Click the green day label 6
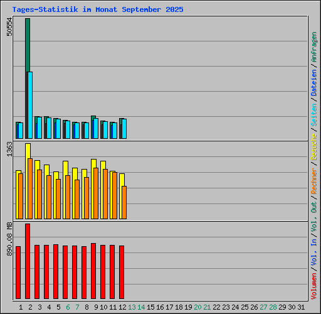This screenshot has width=321, height=314. point(68,307)
